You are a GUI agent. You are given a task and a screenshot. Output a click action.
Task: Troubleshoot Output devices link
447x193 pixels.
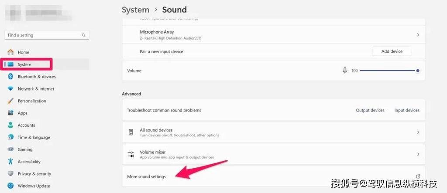pyautogui.click(x=370, y=110)
